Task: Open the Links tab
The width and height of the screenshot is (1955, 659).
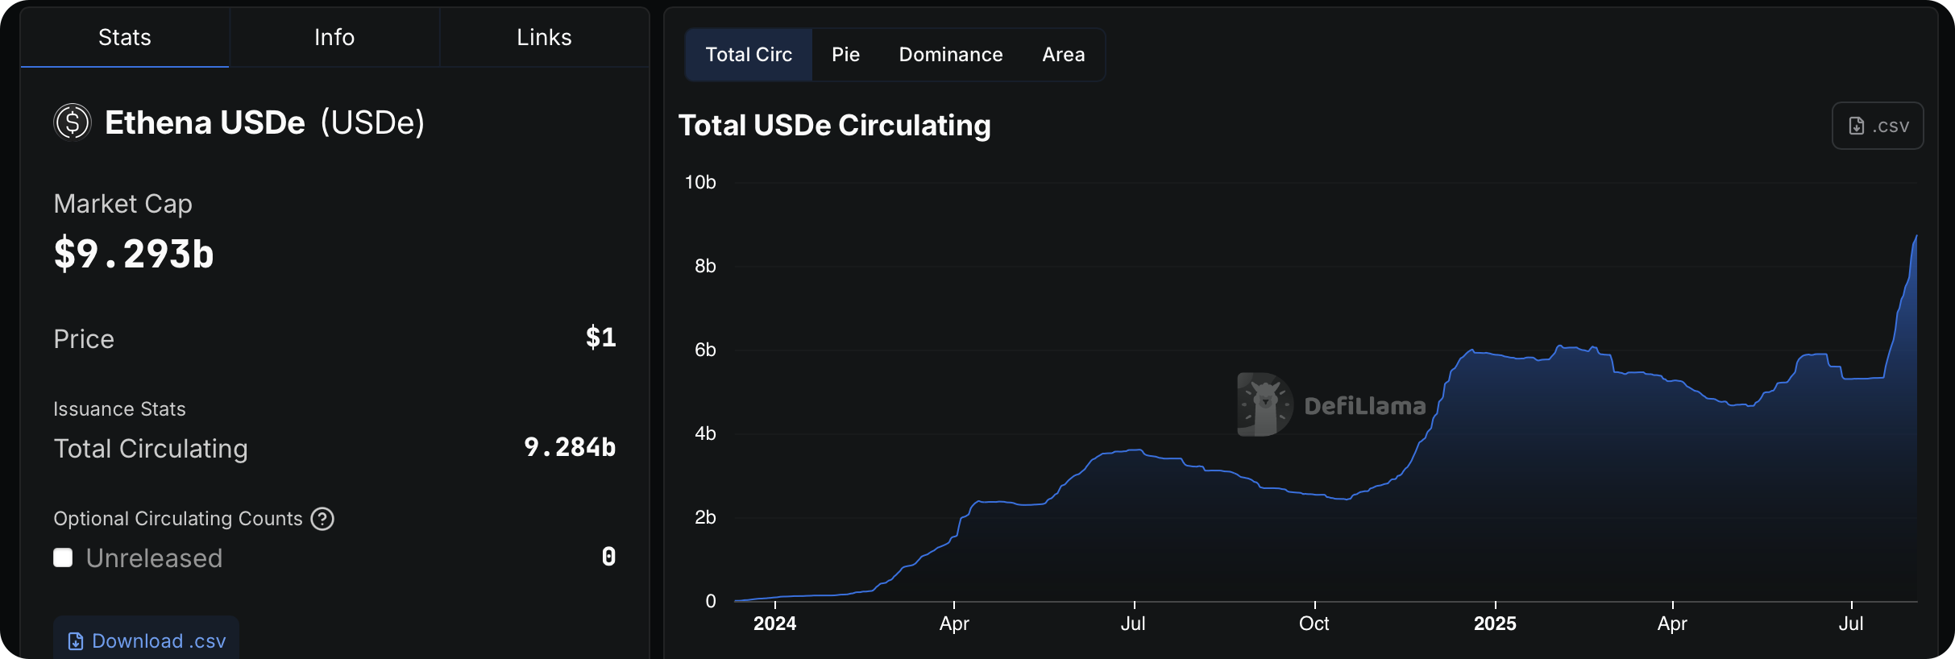Action: [544, 38]
